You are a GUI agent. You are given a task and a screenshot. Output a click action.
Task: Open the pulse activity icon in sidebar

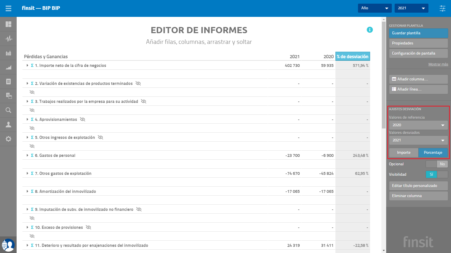click(x=8, y=39)
